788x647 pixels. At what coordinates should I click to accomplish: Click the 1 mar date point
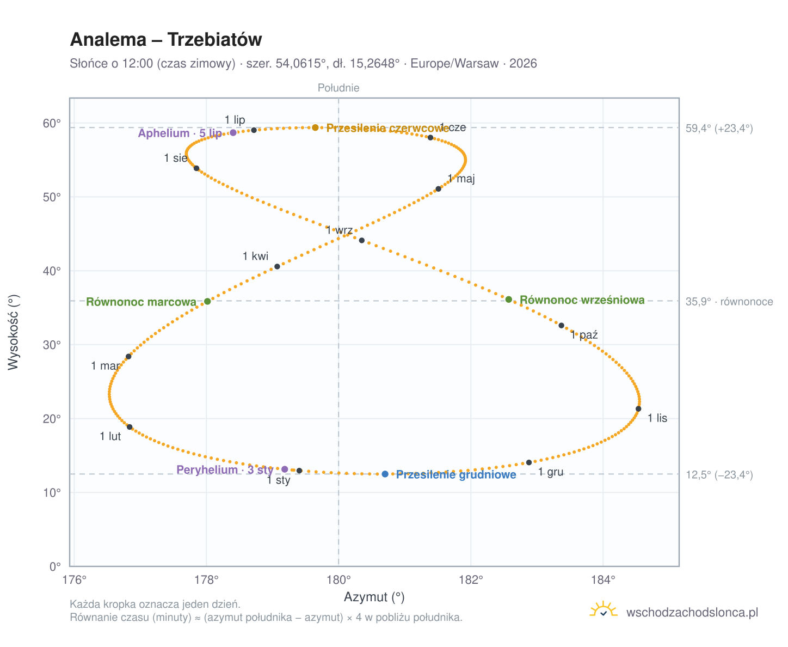tap(128, 357)
